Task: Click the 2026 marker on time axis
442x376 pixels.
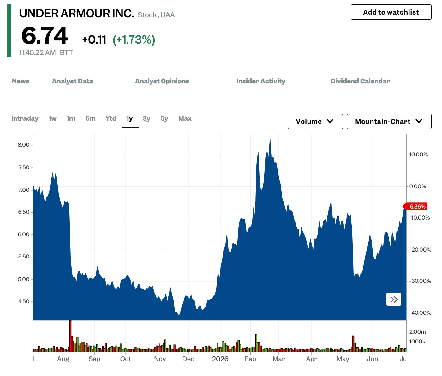Action: (x=220, y=359)
